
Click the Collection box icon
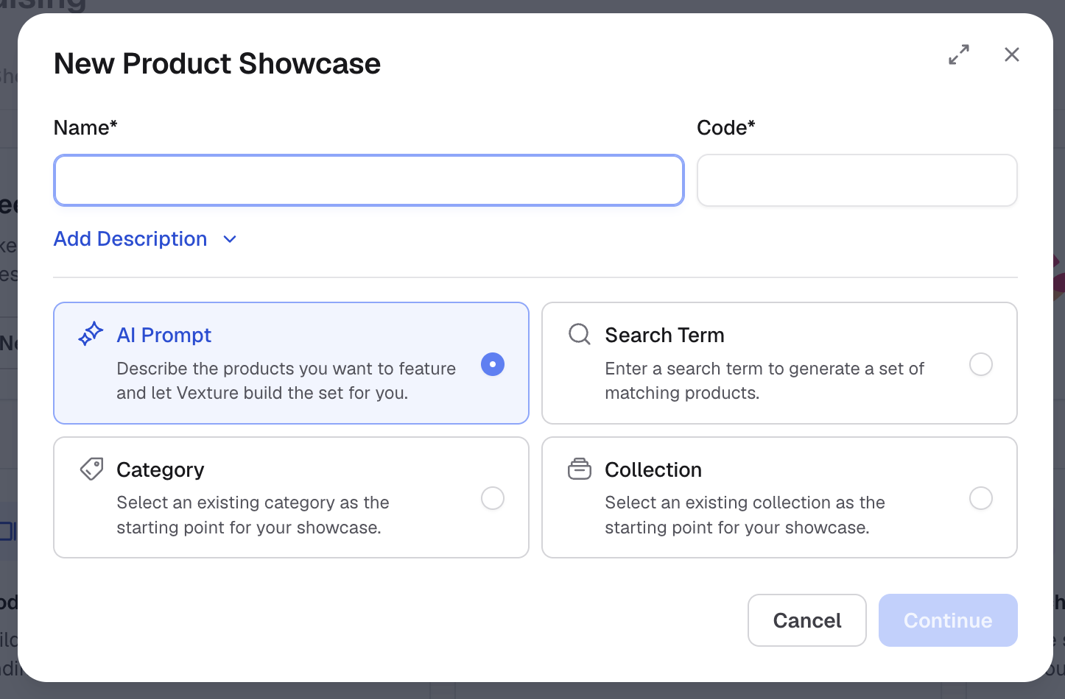(x=580, y=469)
